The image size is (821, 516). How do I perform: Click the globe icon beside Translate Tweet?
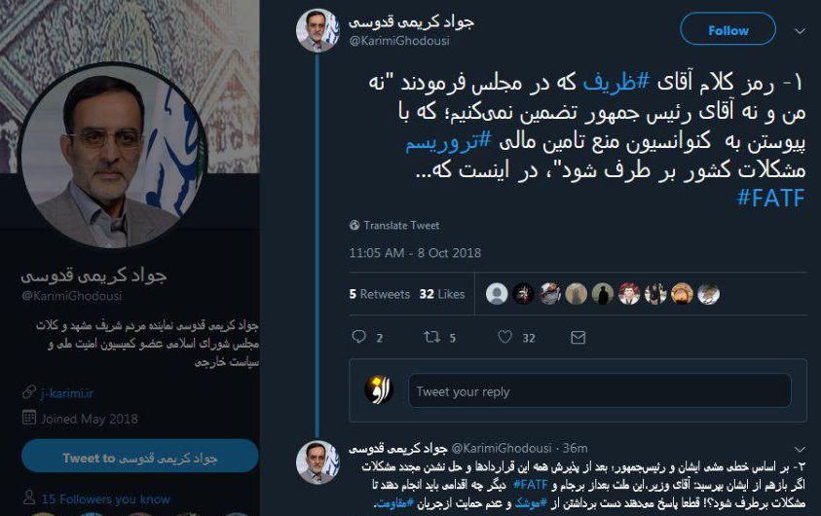[x=355, y=225]
